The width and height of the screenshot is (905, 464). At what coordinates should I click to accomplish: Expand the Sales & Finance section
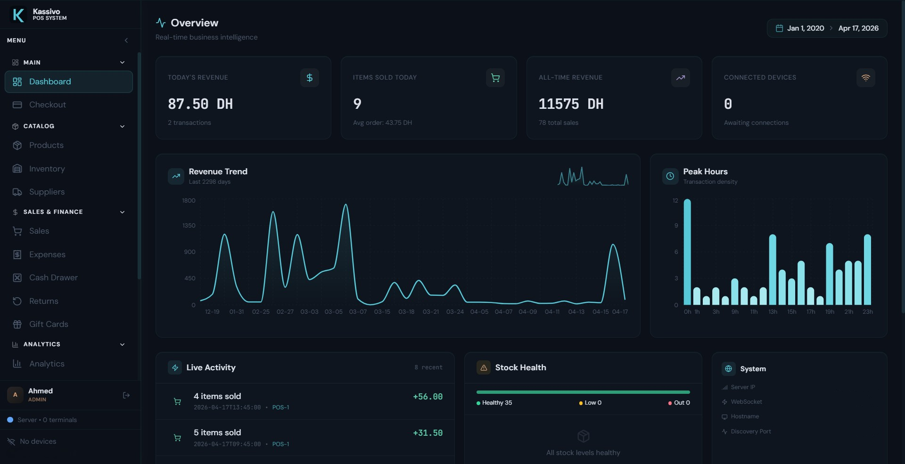[122, 212]
